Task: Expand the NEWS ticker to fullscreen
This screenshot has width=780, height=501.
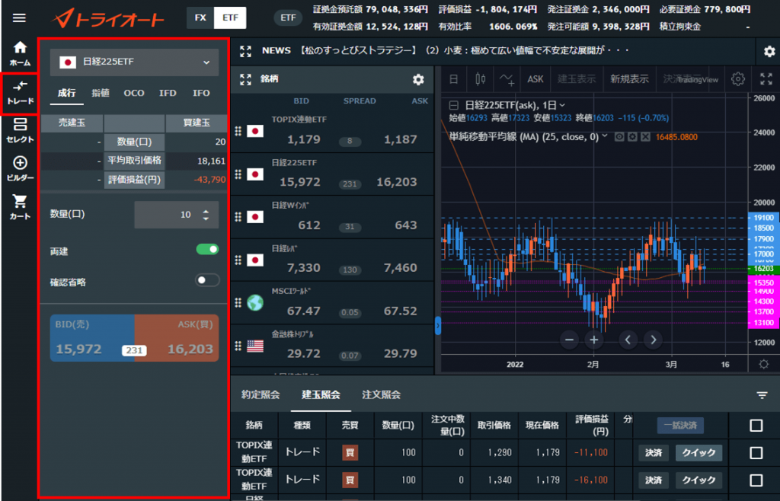Action: tap(246, 51)
